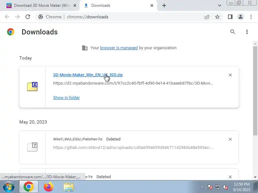The height and width of the screenshot is (193, 258).
Task: Open a new tab with plus button
Action: click(x=164, y=5)
